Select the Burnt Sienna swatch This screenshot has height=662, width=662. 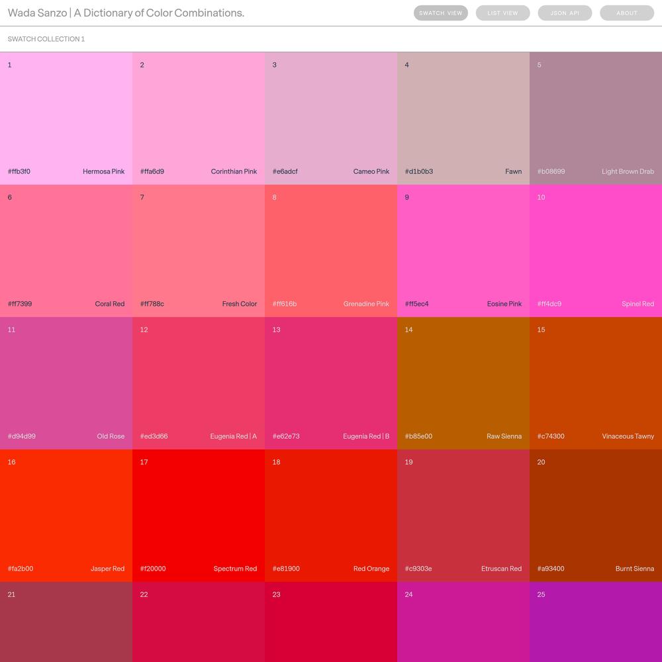pyautogui.click(x=596, y=516)
